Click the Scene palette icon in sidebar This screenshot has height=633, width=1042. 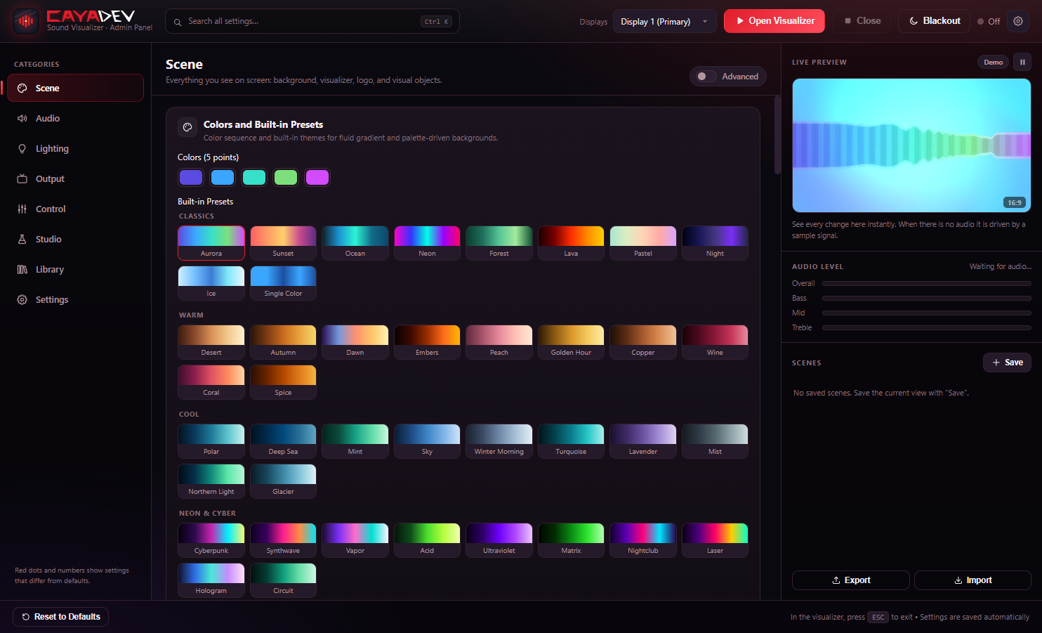[x=22, y=88]
